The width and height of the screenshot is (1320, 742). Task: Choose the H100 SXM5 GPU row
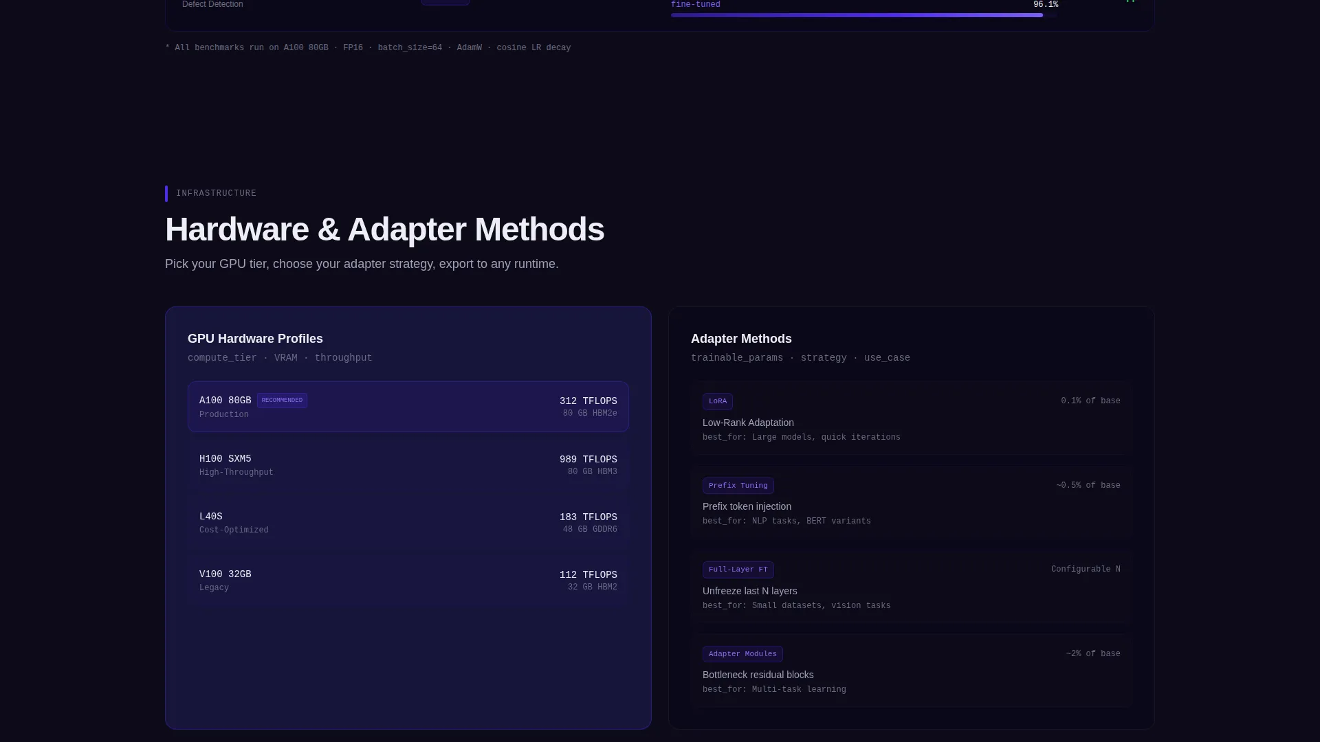coord(408,465)
